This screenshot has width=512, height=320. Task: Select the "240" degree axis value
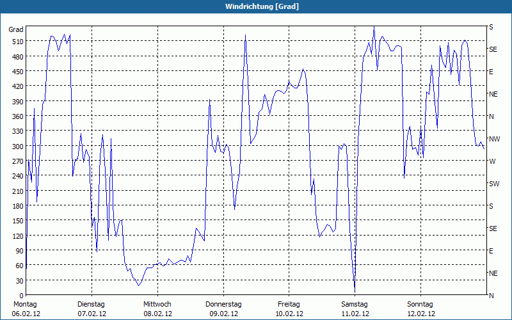coord(18,176)
